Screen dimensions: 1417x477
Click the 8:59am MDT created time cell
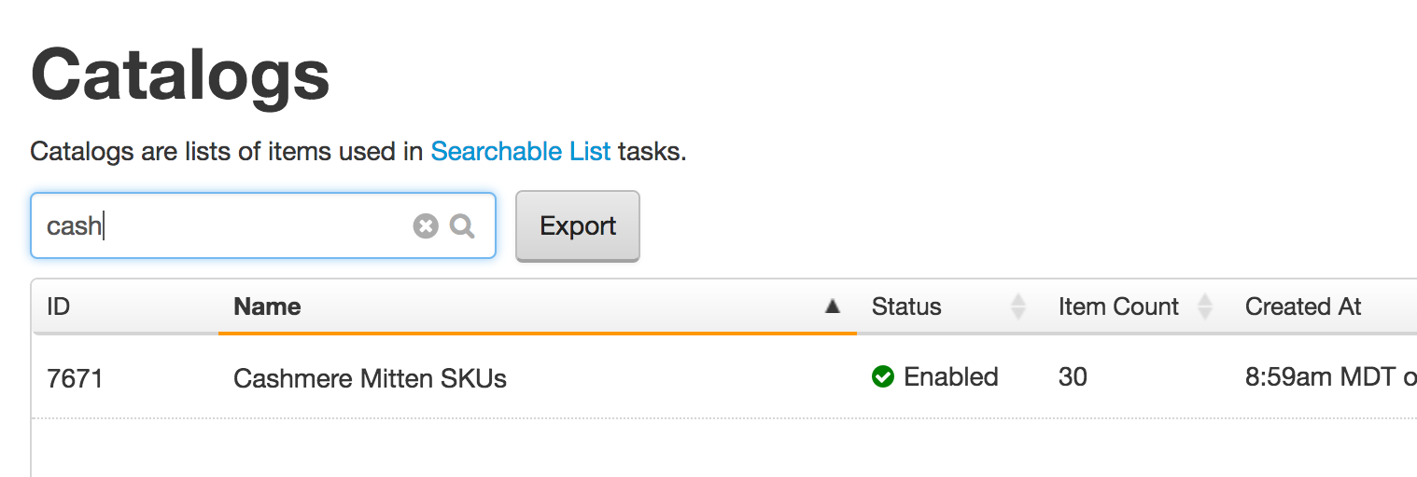tap(1331, 377)
